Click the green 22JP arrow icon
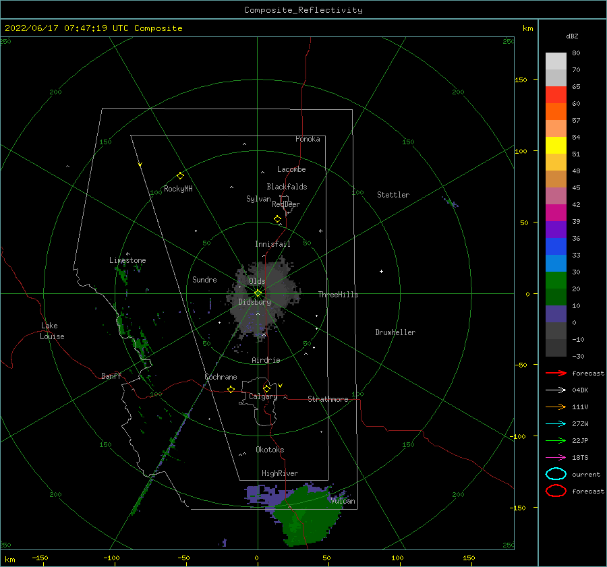The width and height of the screenshot is (607, 567). click(556, 440)
